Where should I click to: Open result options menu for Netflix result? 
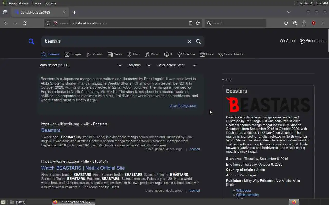point(186,191)
